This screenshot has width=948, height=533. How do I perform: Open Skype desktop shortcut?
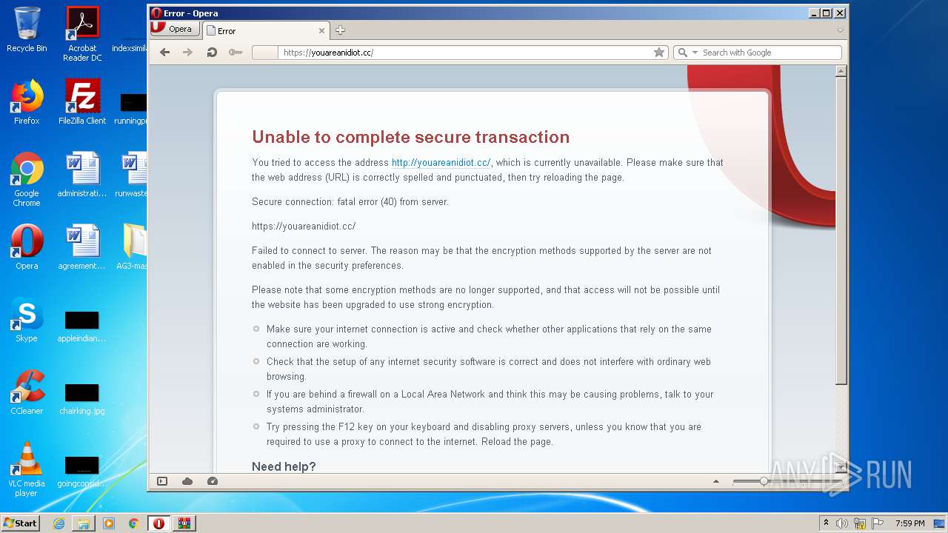27,320
